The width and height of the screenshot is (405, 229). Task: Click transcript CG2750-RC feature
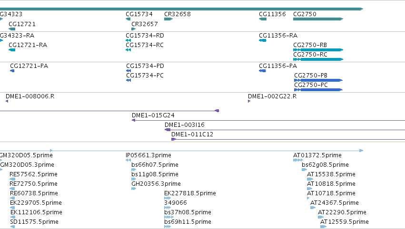pos(318,59)
